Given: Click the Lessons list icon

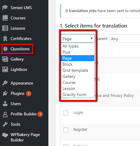Looking at the screenshot, I should click(5, 28).
